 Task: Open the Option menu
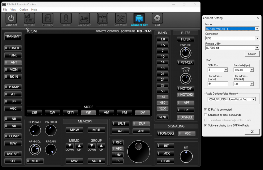click(x=24, y=10)
